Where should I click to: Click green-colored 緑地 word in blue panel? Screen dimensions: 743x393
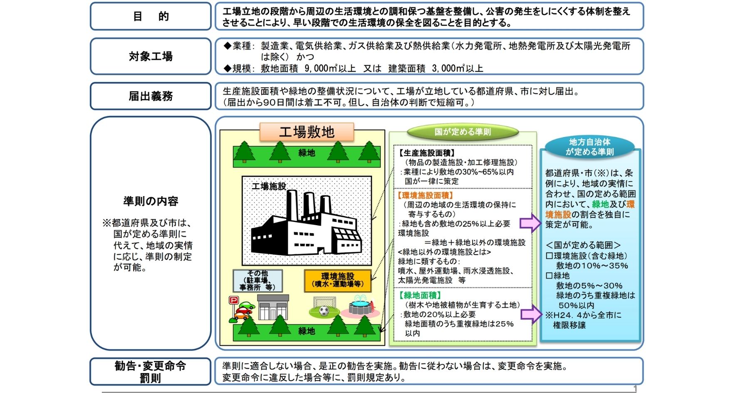(x=600, y=204)
